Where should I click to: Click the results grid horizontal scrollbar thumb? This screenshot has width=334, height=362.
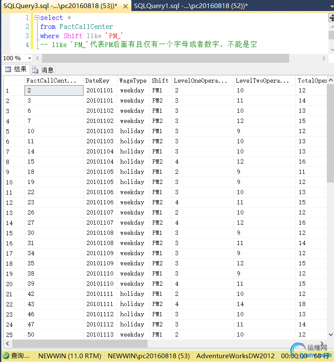pyautogui.click(x=80, y=343)
